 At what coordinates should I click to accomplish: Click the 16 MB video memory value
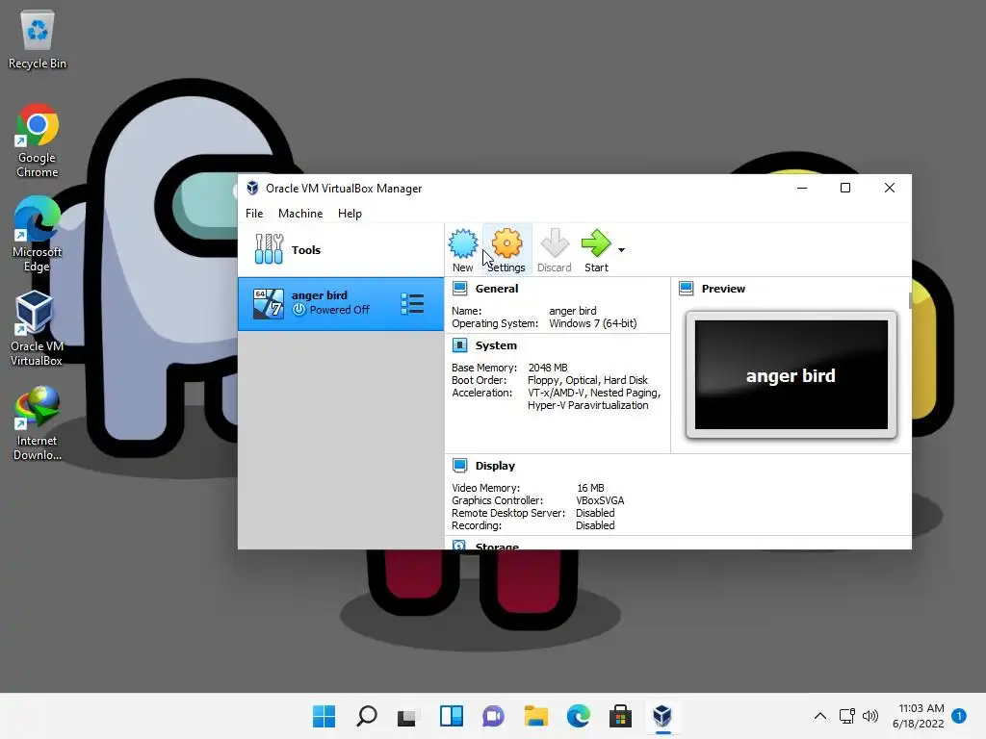click(590, 488)
